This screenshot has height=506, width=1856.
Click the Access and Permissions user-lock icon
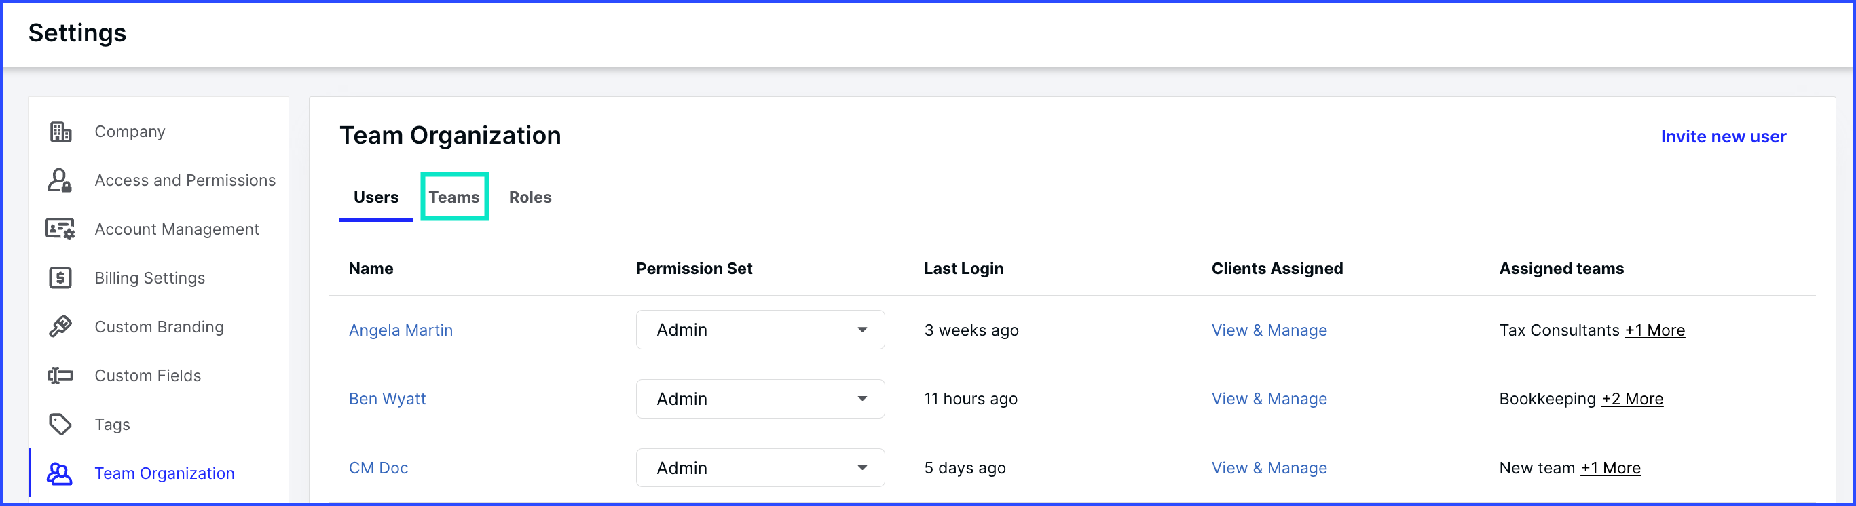pyautogui.click(x=60, y=180)
